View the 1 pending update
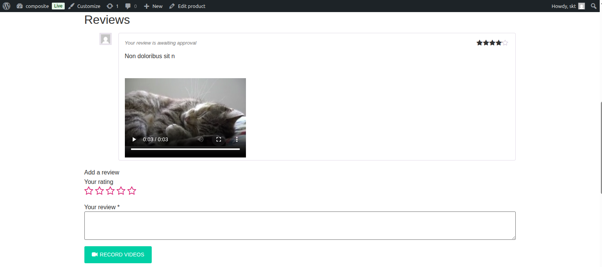Screen dimensions: 602x267 (112, 6)
